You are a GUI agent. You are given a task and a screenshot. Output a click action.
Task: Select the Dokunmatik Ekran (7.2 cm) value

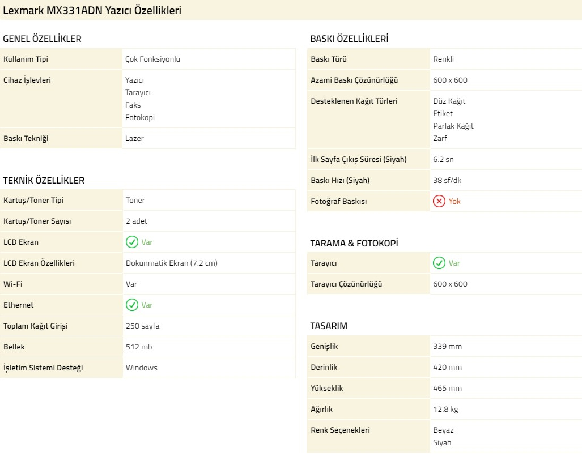click(171, 263)
